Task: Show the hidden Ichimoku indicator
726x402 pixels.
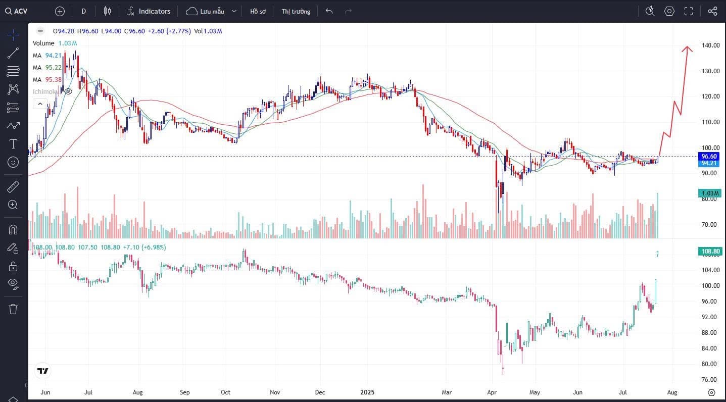Action: click(x=68, y=91)
